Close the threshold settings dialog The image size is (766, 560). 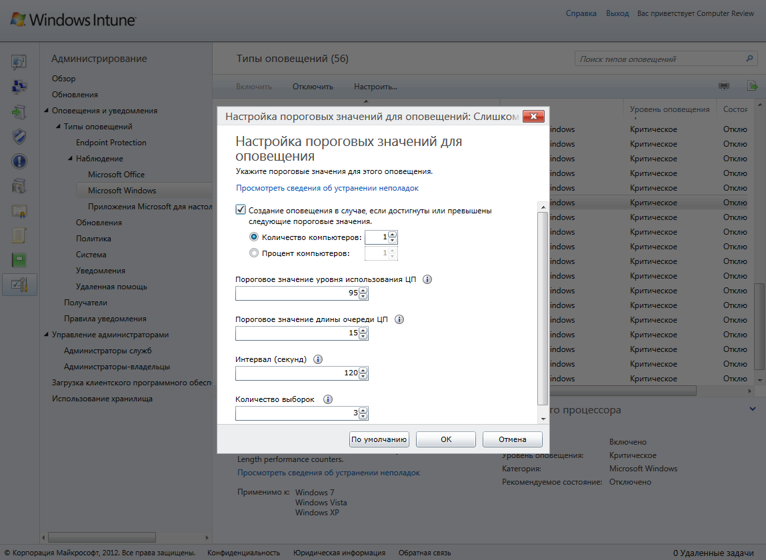pyautogui.click(x=533, y=116)
